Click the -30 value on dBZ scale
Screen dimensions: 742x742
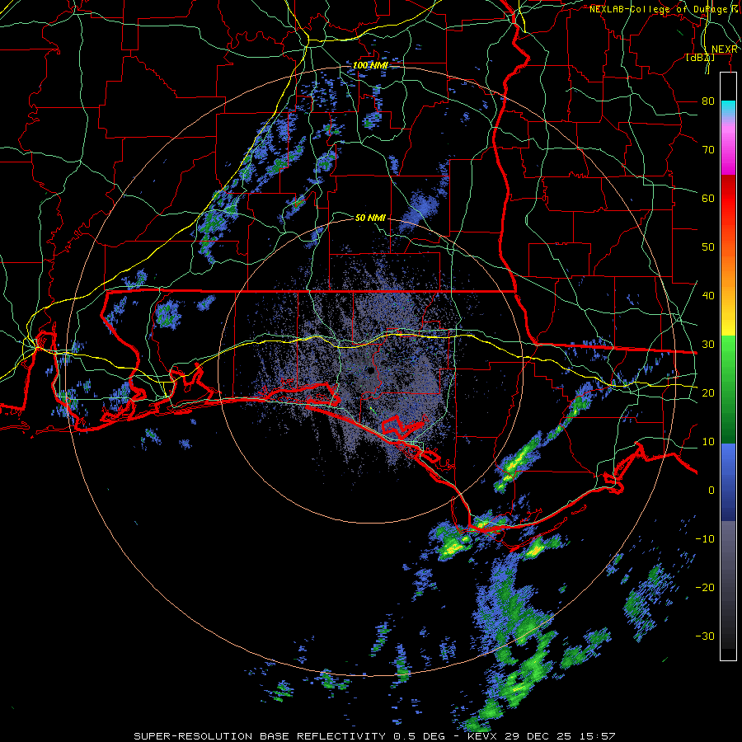[x=705, y=636]
